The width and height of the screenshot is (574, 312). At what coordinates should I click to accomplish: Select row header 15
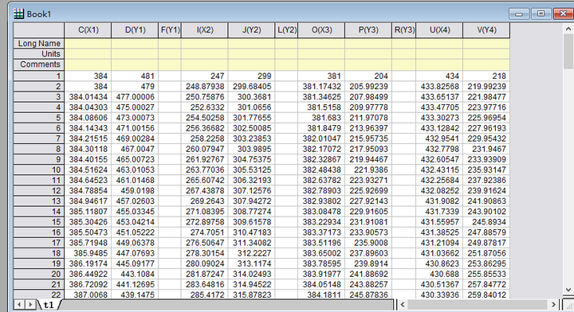click(39, 222)
